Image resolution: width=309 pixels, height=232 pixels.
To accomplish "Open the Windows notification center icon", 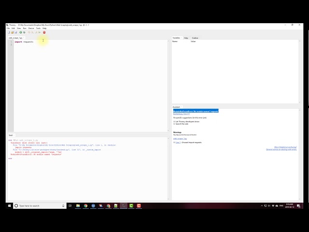I will coord(298,206).
